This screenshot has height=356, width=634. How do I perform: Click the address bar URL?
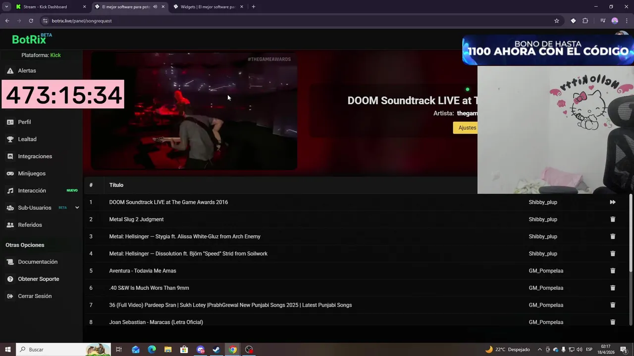click(x=82, y=21)
